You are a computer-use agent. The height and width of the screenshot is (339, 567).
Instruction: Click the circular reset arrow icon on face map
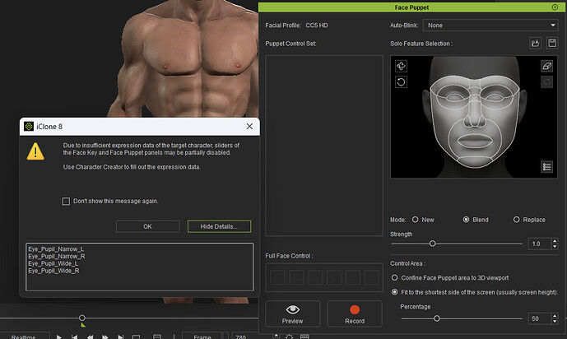[x=402, y=81]
